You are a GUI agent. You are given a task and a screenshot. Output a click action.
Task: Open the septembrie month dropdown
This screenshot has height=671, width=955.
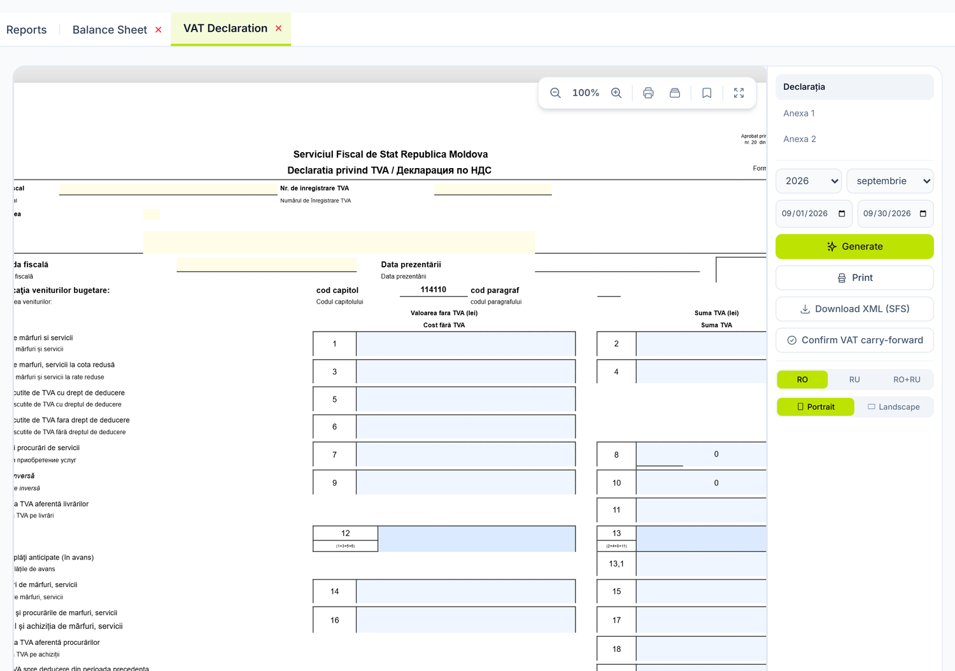(x=890, y=181)
